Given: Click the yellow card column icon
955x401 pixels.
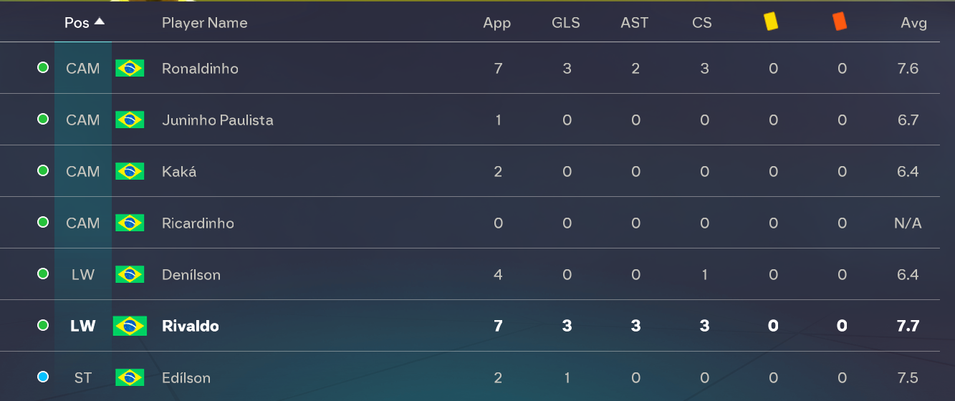Looking at the screenshot, I should pyautogui.click(x=771, y=22).
